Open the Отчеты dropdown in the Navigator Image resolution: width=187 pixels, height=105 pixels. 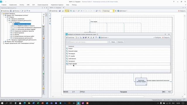point(17,11)
